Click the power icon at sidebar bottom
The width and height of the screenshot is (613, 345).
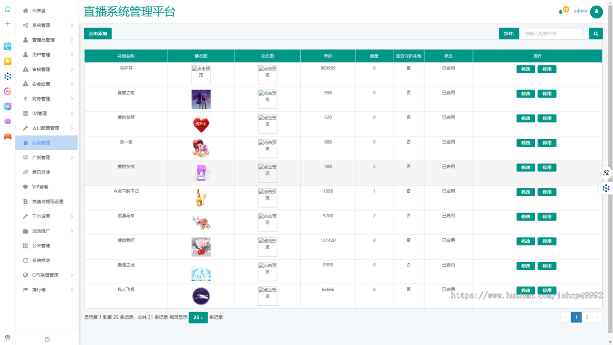click(x=47, y=339)
